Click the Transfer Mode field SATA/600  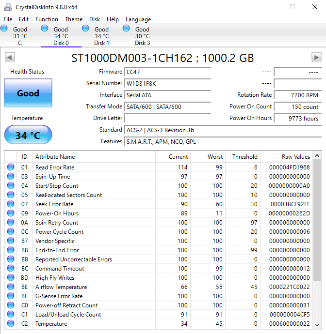[167, 106]
